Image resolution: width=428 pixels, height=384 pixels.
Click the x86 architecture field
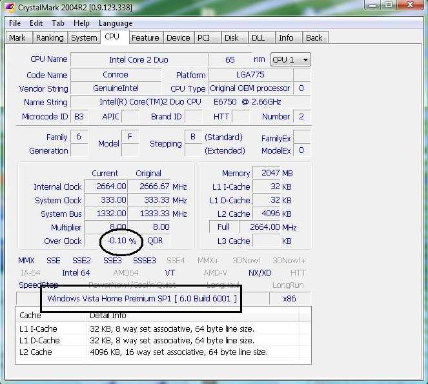(290, 299)
